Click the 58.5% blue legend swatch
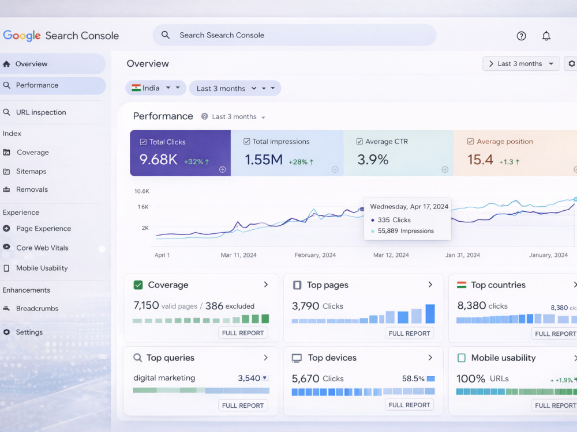Screen dimensions: 577x432 pos(431,379)
